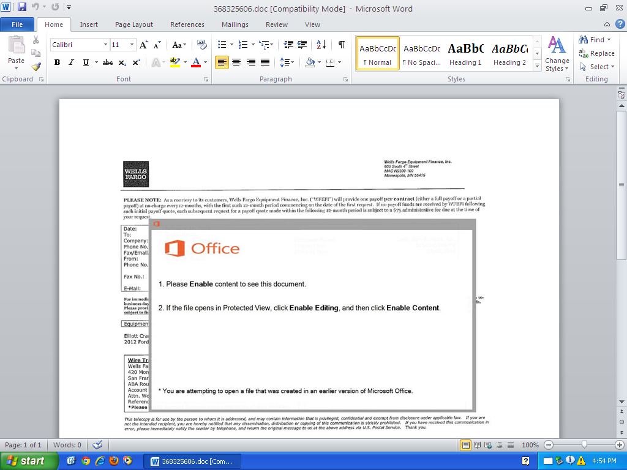Viewport: 627px width, 470px height.
Task: Click the Grow Font icon
Action: (143, 45)
